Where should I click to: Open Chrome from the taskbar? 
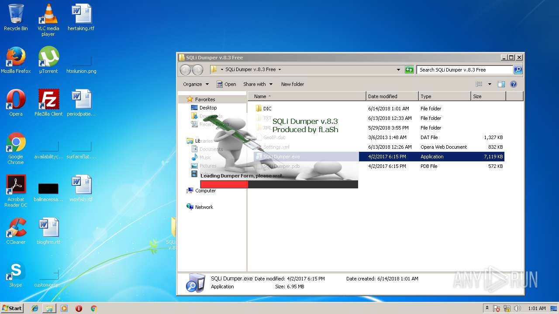tap(93, 308)
